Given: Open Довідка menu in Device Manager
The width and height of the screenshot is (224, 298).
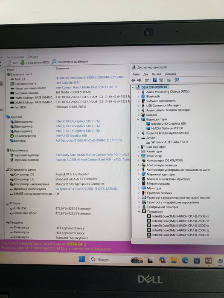Looking at the screenshot, I should 170,74.
